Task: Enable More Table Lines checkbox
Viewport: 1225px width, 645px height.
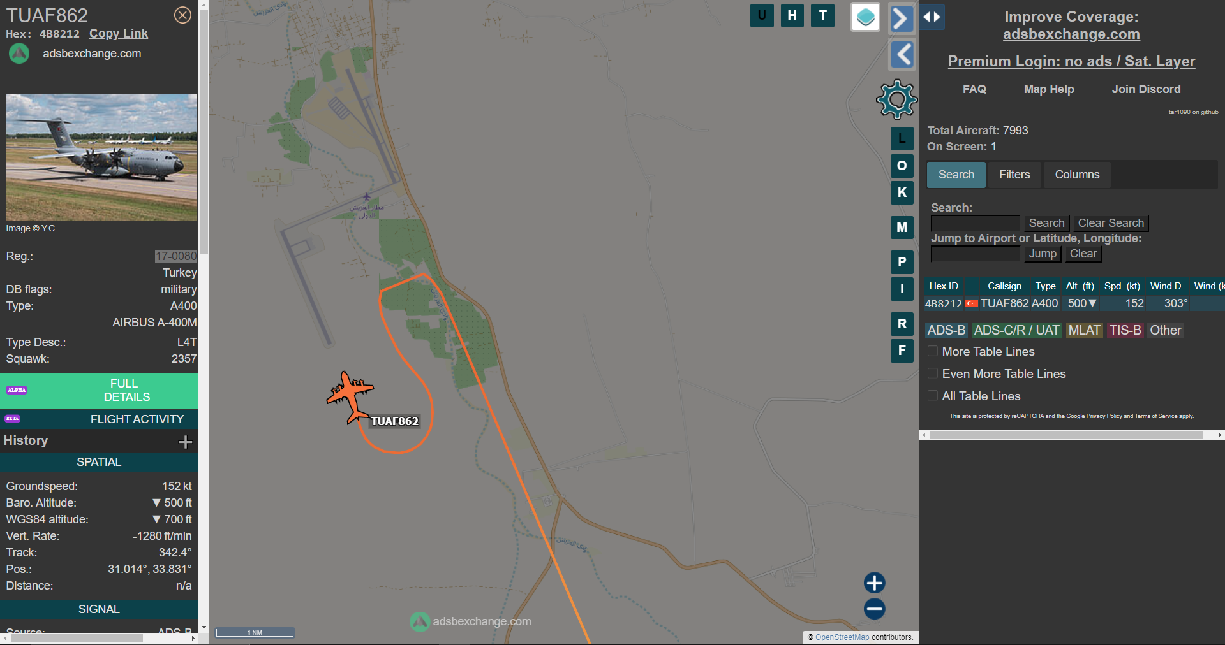Action: point(933,351)
